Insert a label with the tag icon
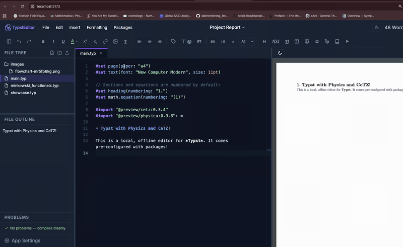The height and width of the screenshot is (247, 403). (x=173, y=41)
